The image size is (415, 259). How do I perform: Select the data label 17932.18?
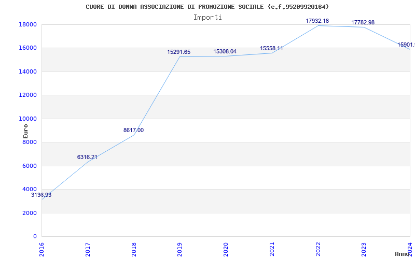(x=317, y=21)
